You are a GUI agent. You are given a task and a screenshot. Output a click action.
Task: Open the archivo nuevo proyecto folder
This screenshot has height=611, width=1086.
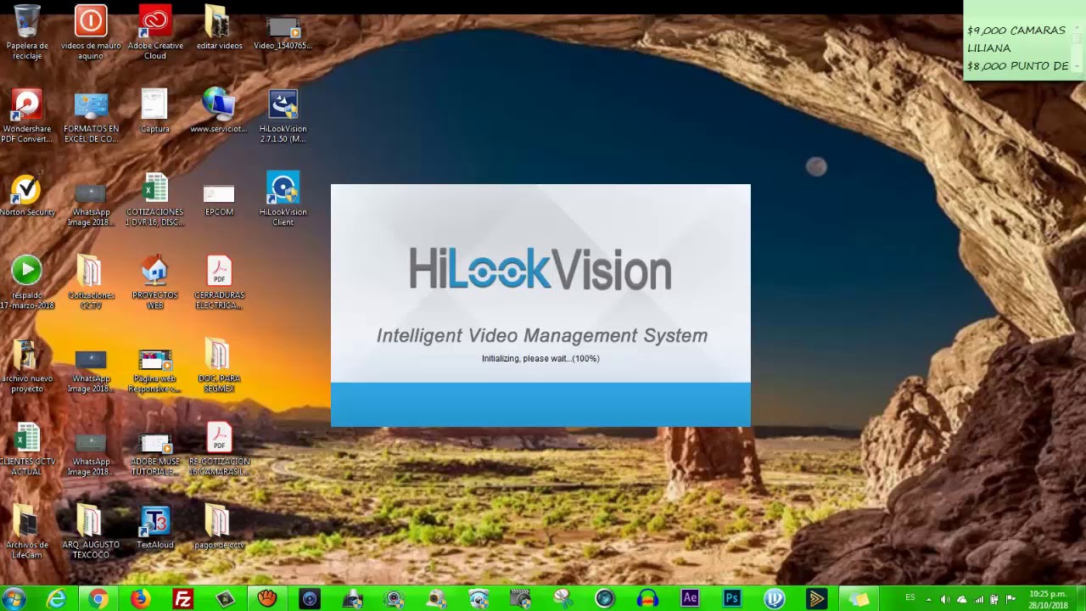[27, 365]
